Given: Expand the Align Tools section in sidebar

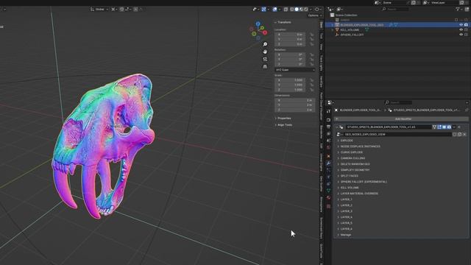Looking at the screenshot, I should tap(283, 124).
